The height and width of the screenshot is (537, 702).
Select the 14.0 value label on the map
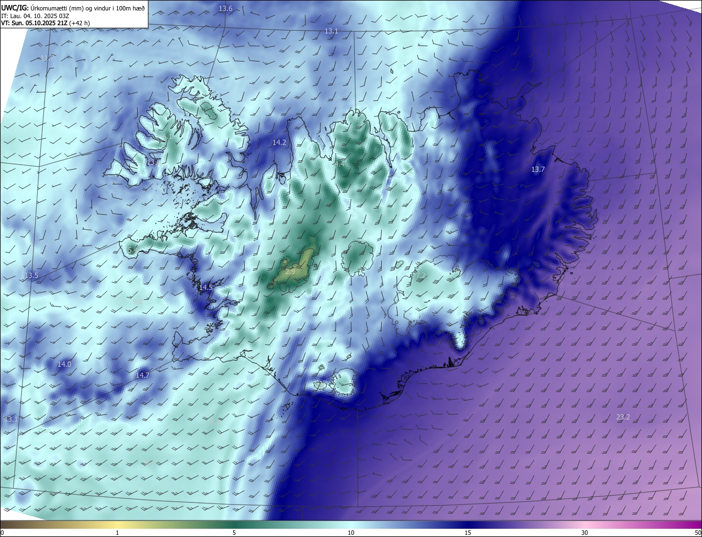pyautogui.click(x=64, y=364)
